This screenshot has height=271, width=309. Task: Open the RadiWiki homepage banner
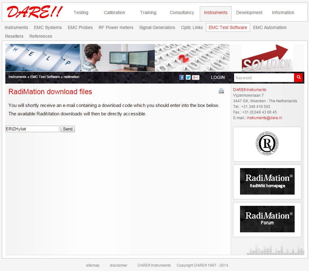click(267, 181)
